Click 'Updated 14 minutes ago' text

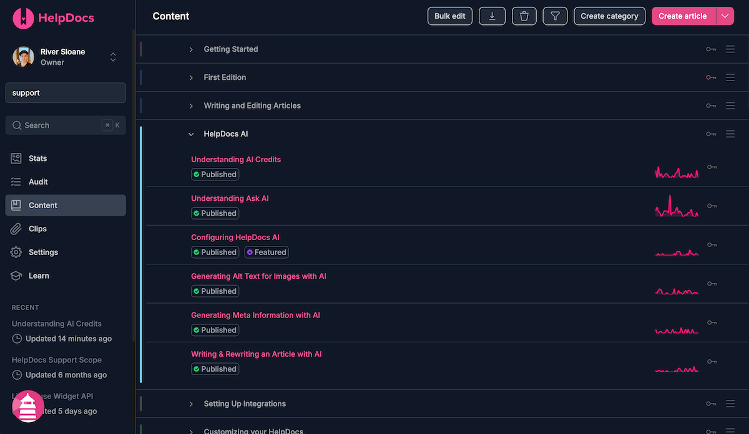(69, 339)
